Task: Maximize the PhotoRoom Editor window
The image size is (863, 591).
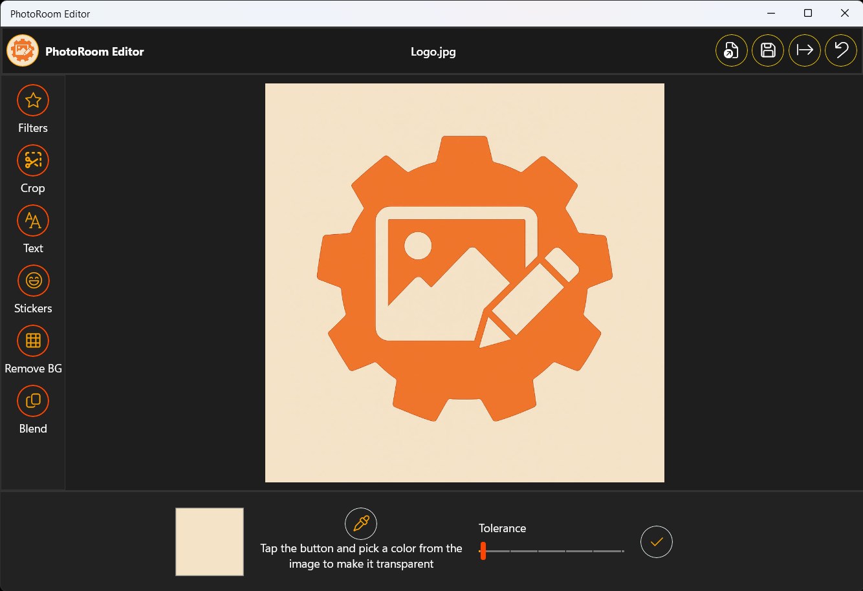Action: click(808, 13)
